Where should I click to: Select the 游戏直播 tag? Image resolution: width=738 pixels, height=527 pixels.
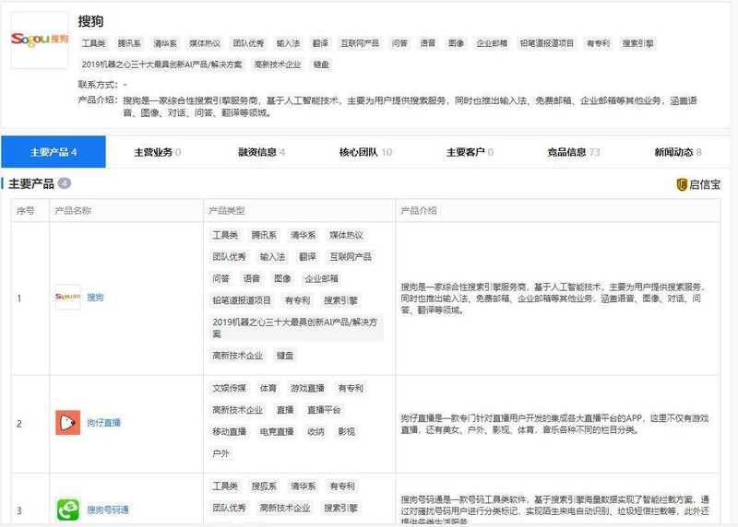point(307,388)
